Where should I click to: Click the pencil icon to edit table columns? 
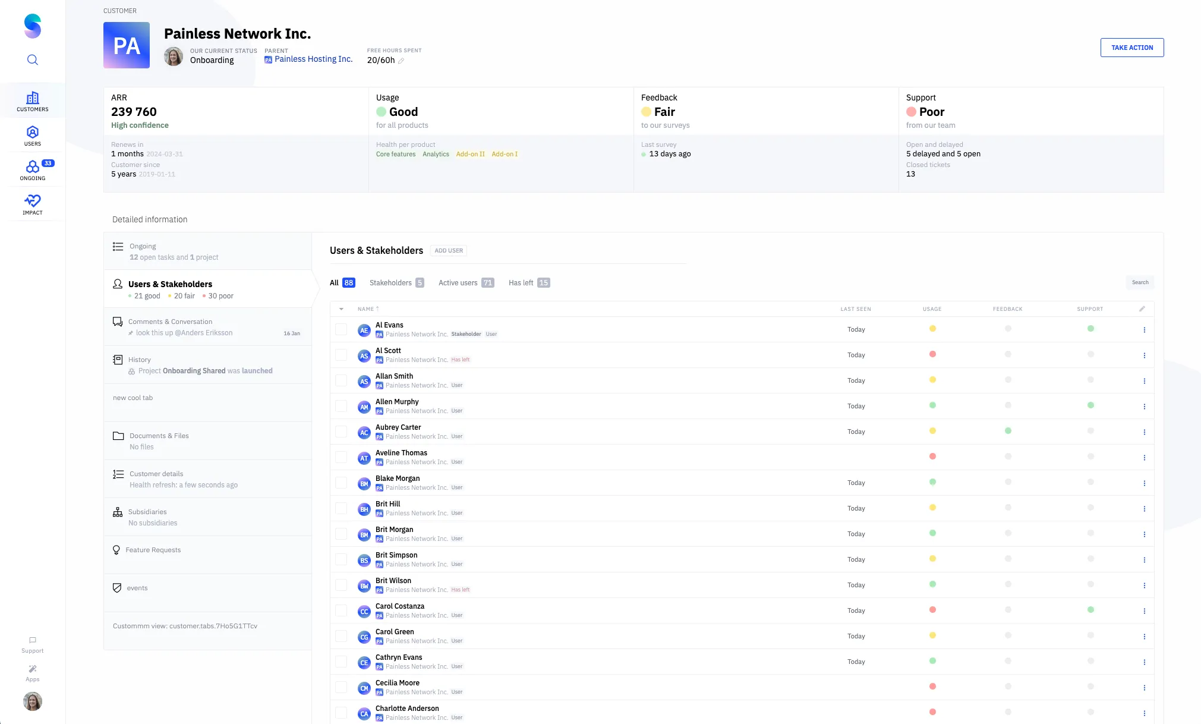click(x=1142, y=309)
